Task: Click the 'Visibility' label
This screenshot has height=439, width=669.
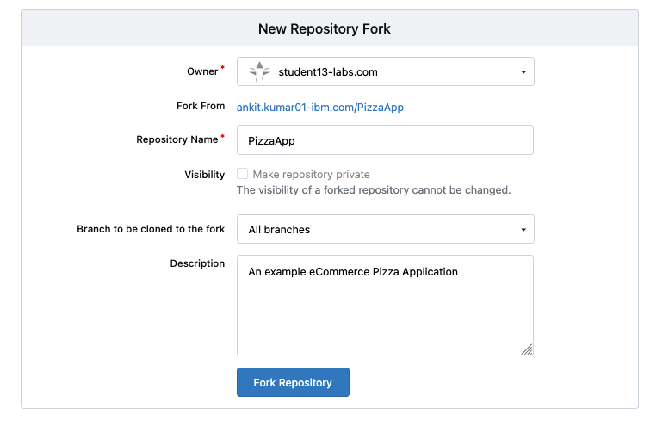Action: pyautogui.click(x=204, y=175)
